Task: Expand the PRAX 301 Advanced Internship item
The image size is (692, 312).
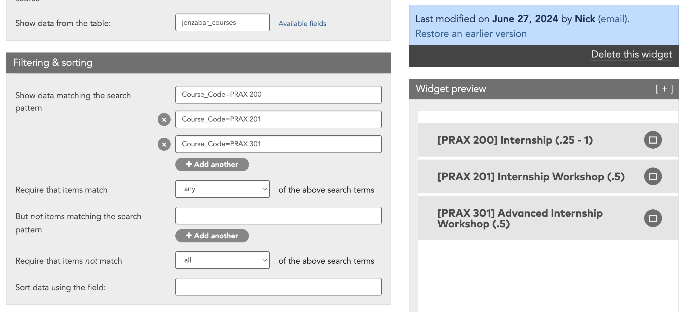Action: point(653,218)
